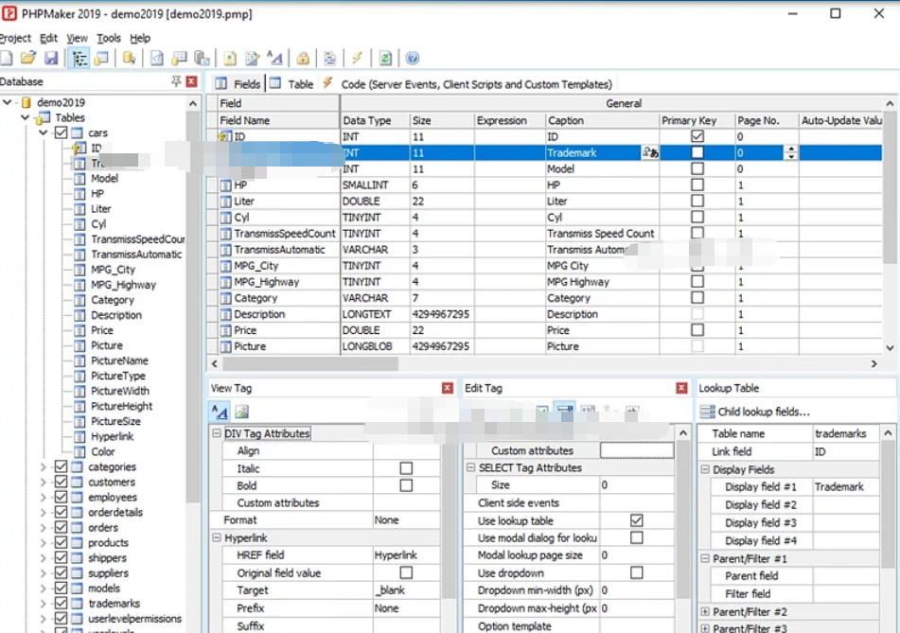Viewport: 900px width, 633px height.
Task: Click the table with cylinder toolbar icon
Action: (180, 58)
